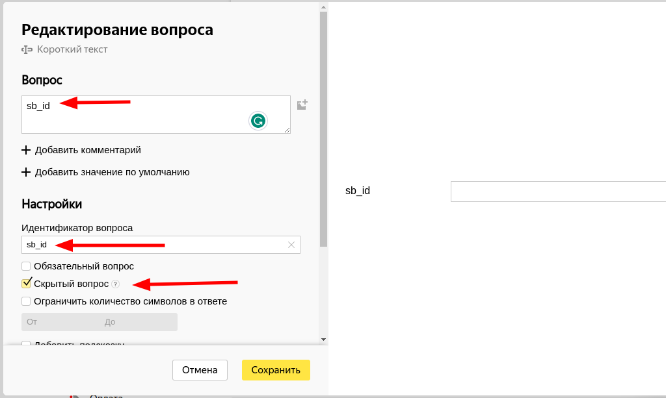The width and height of the screenshot is (666, 398).
Task: Toggle Ограничить количество символов в ответе checkbox
Action: [x=26, y=301]
